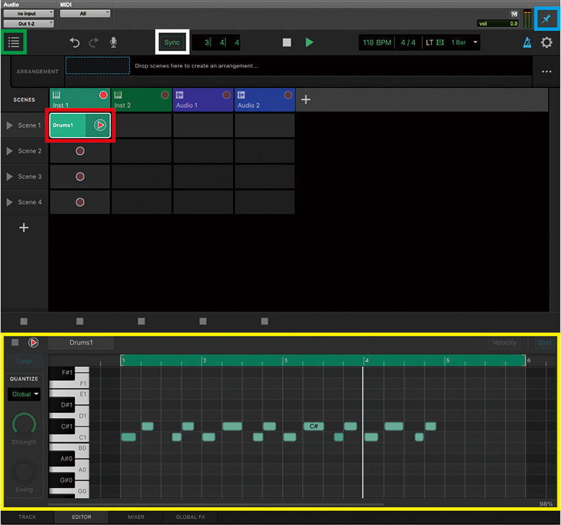This screenshot has width=561, height=525.
Task: Click the 4 / 4 time signature
Action: 408,43
